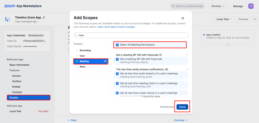This screenshot has width=259, height=123.
Task: Open the three-dots more options button
Action: [255, 19]
